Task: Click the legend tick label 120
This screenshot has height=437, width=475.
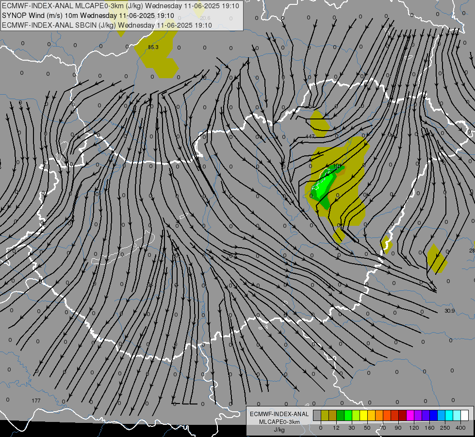Action: pyautogui.click(x=414, y=428)
